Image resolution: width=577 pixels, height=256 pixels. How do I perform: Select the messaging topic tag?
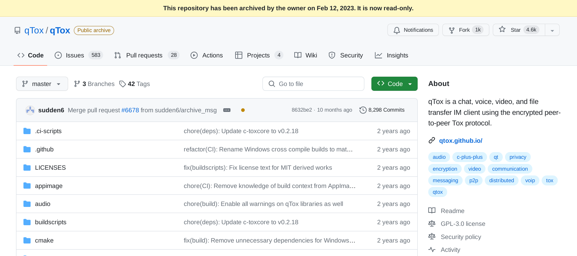click(x=445, y=180)
